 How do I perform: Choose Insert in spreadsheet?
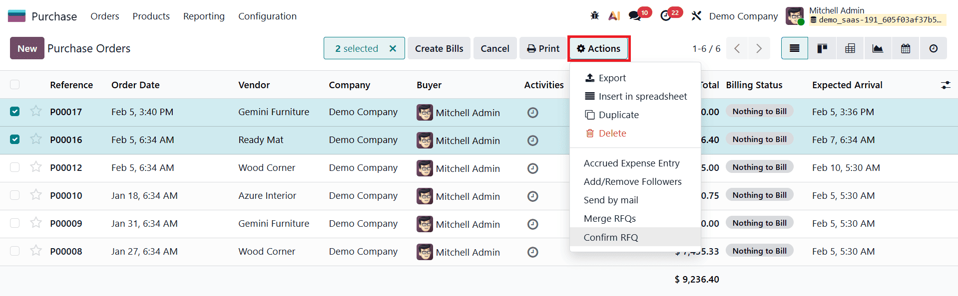tap(635, 96)
